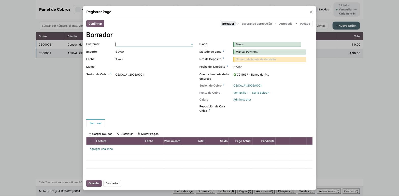The height and width of the screenshot is (196, 399).
Task: Select the Pagado status step
Action: point(305,24)
